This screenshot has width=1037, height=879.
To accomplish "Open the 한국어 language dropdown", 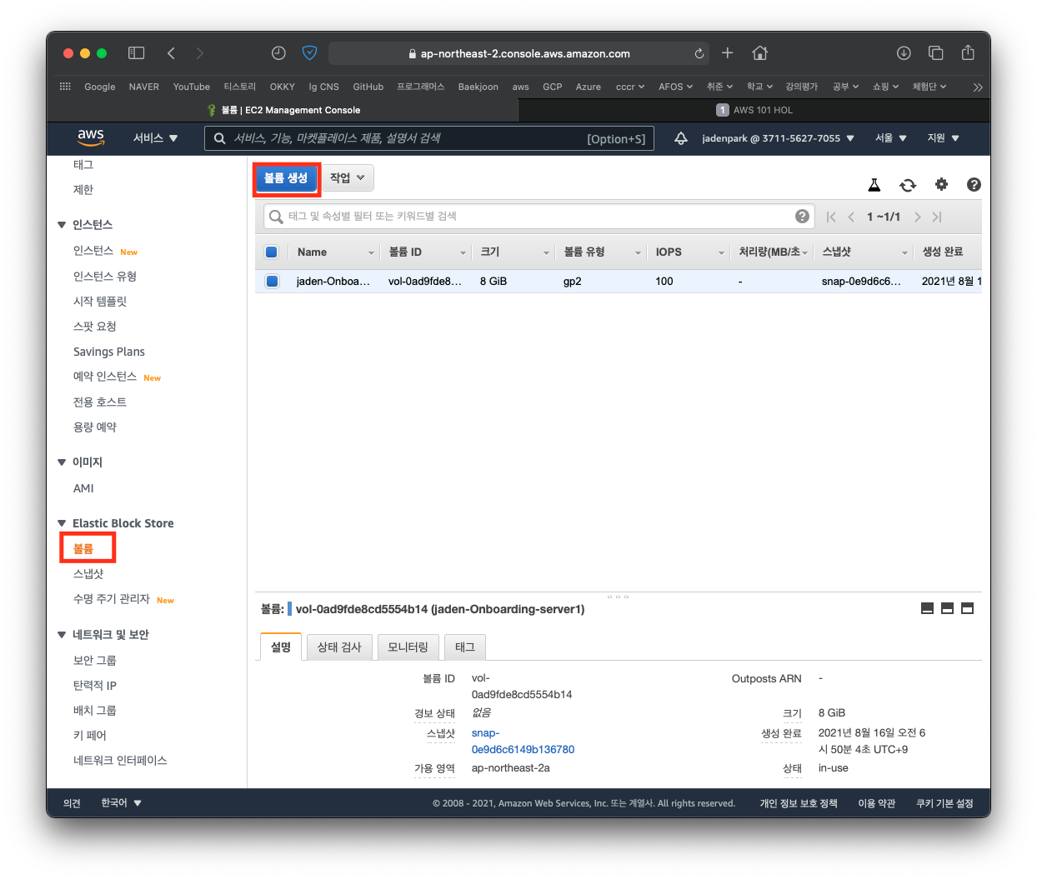I will pos(121,803).
